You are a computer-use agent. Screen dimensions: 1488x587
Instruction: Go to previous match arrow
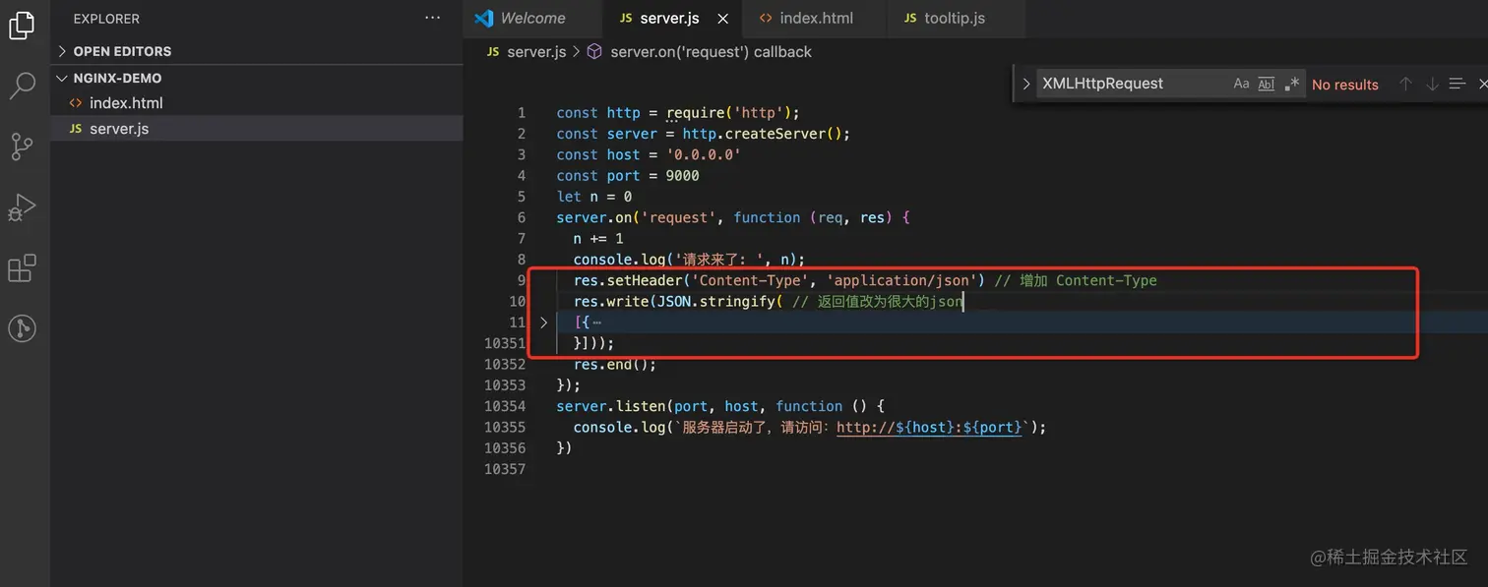[1405, 85]
